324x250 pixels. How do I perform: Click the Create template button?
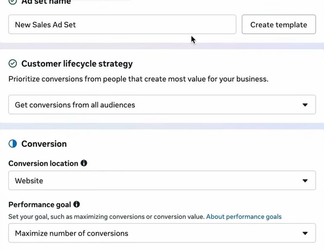point(279,24)
